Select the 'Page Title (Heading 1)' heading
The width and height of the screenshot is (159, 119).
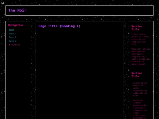coord(59,26)
